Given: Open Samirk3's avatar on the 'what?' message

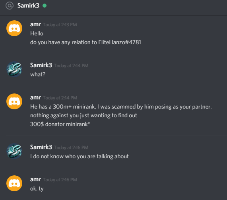Looking at the screenshot, I should pyautogui.click(x=14, y=69).
